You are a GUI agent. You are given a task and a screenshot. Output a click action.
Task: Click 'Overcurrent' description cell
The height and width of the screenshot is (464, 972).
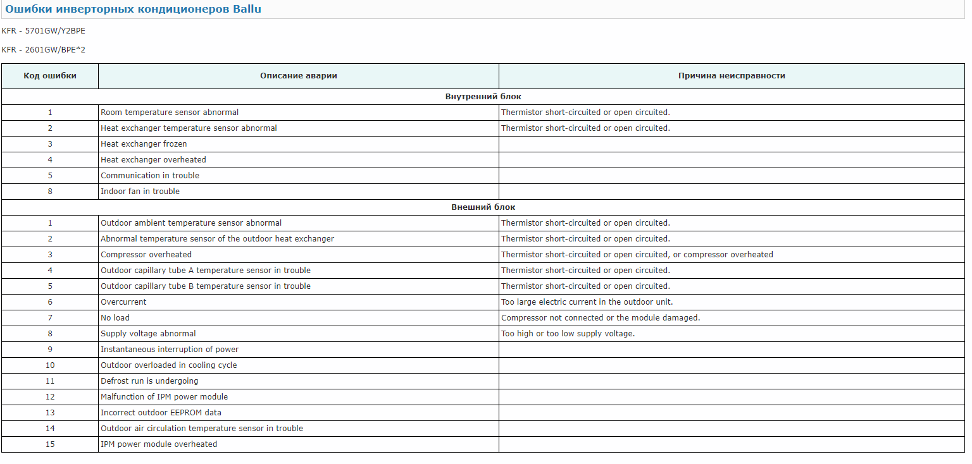(x=123, y=302)
